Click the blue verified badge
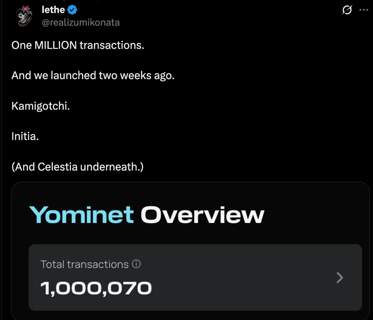Viewport: 373px width, 320px height. [x=73, y=10]
